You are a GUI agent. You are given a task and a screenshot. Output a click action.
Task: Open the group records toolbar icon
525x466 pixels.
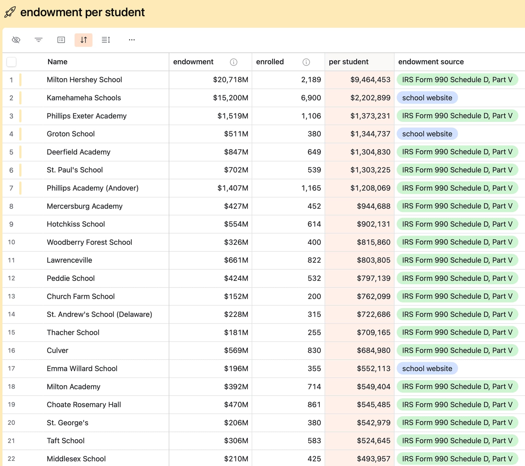click(x=61, y=40)
